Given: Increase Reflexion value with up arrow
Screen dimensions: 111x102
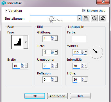Looking at the screenshot, I should (53, 78).
